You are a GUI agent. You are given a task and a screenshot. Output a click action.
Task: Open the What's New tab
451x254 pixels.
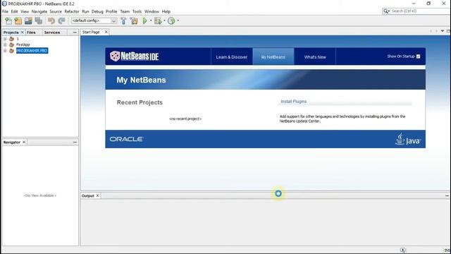coord(315,57)
